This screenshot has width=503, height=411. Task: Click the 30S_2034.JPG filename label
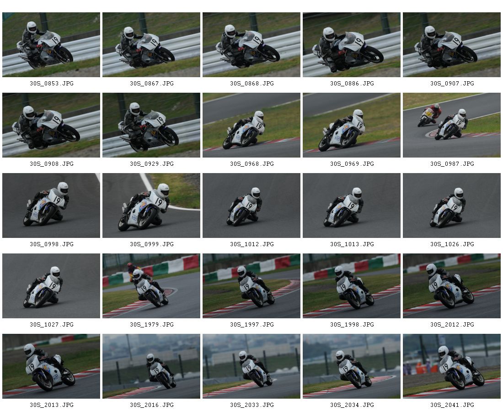[352, 405]
